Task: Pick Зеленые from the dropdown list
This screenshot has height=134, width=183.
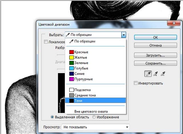Action: 81,63
